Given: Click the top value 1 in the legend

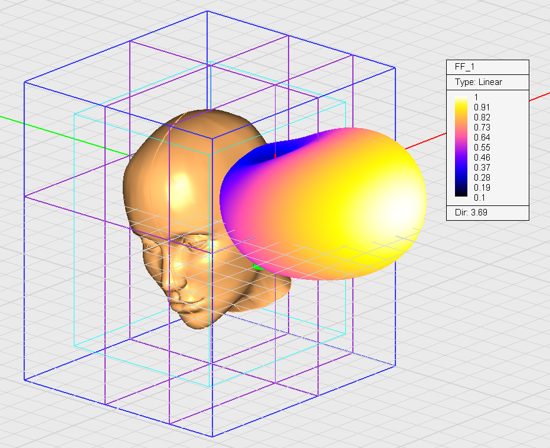Looking at the screenshot, I should [x=477, y=97].
